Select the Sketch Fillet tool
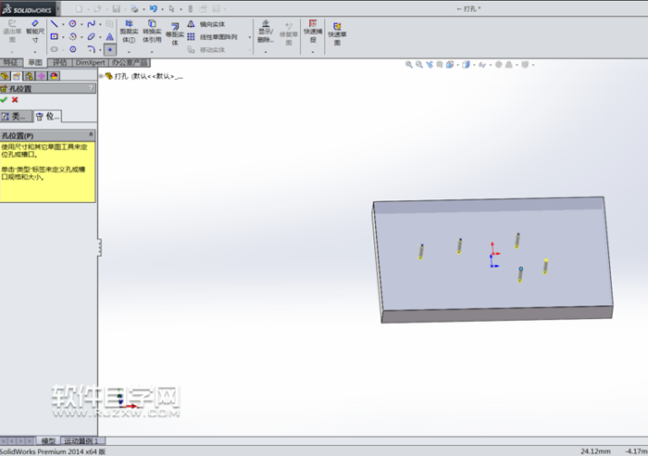 click(x=92, y=49)
